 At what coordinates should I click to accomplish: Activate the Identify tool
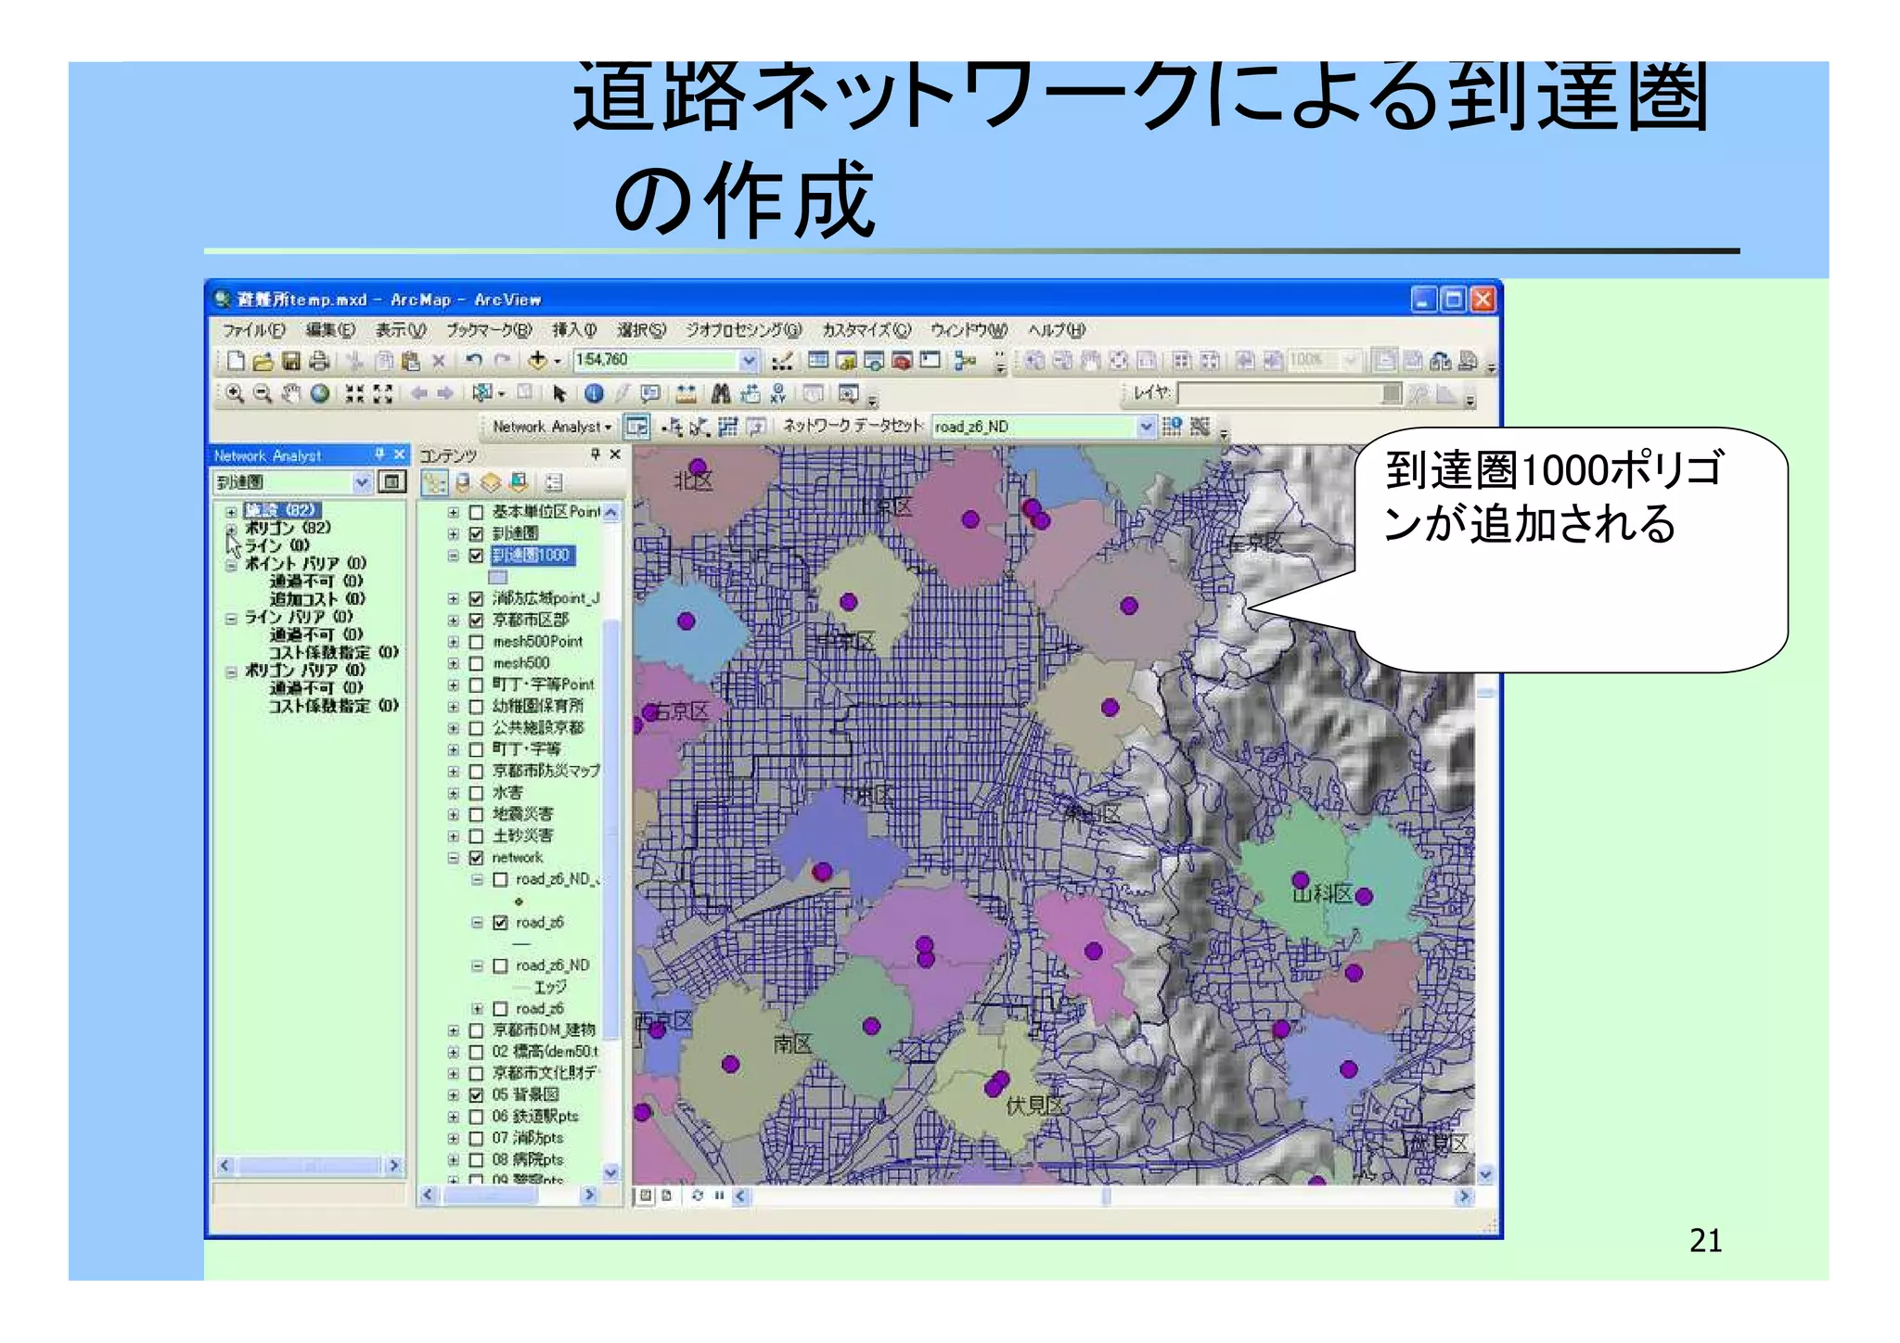tap(595, 394)
